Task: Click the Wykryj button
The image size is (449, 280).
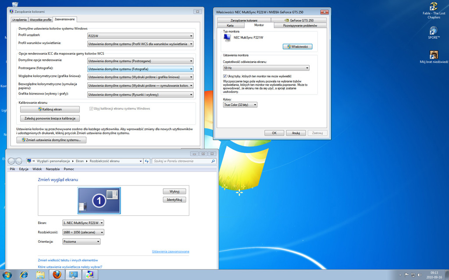Action: (175, 192)
